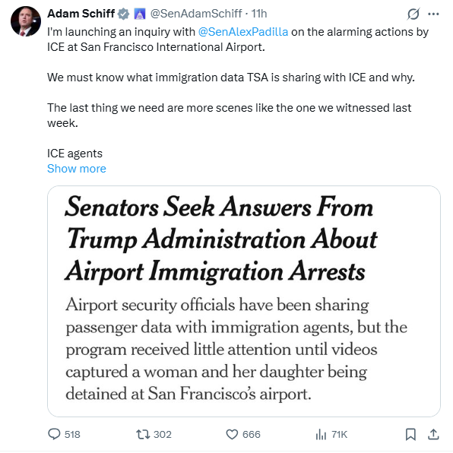453x453 pixels.
Task: Click the Grok explain post icon
Action: click(x=413, y=14)
